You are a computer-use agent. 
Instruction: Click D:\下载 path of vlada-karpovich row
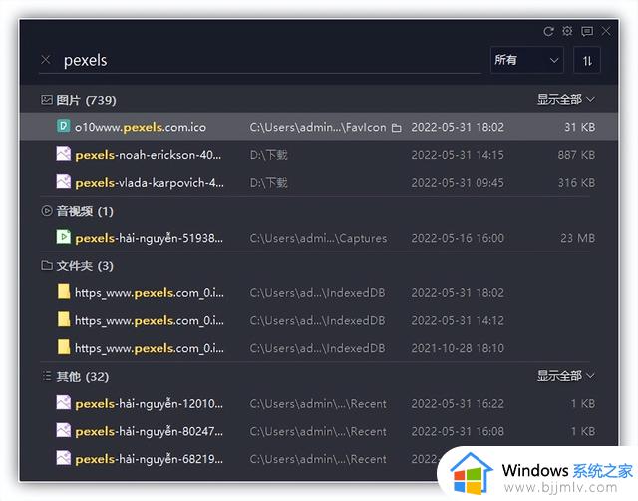[x=268, y=183]
